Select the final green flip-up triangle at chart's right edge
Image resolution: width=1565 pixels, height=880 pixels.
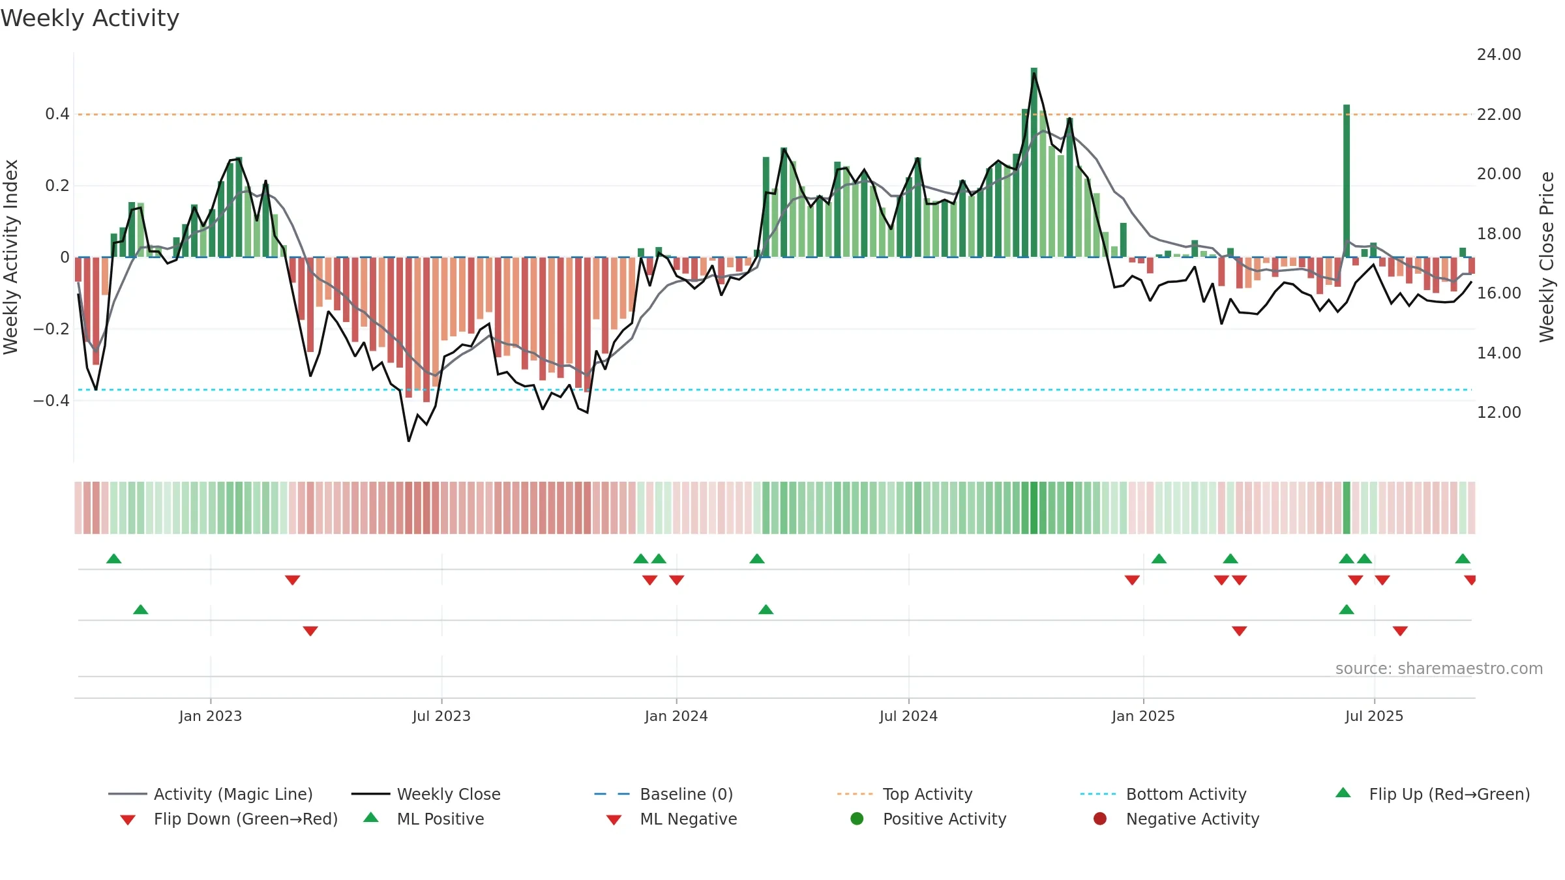click(1463, 559)
